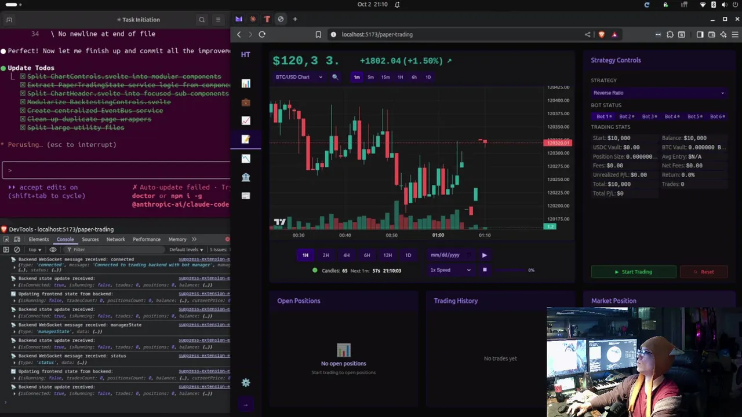Open Brave Rewards triangle icon

(614, 34)
